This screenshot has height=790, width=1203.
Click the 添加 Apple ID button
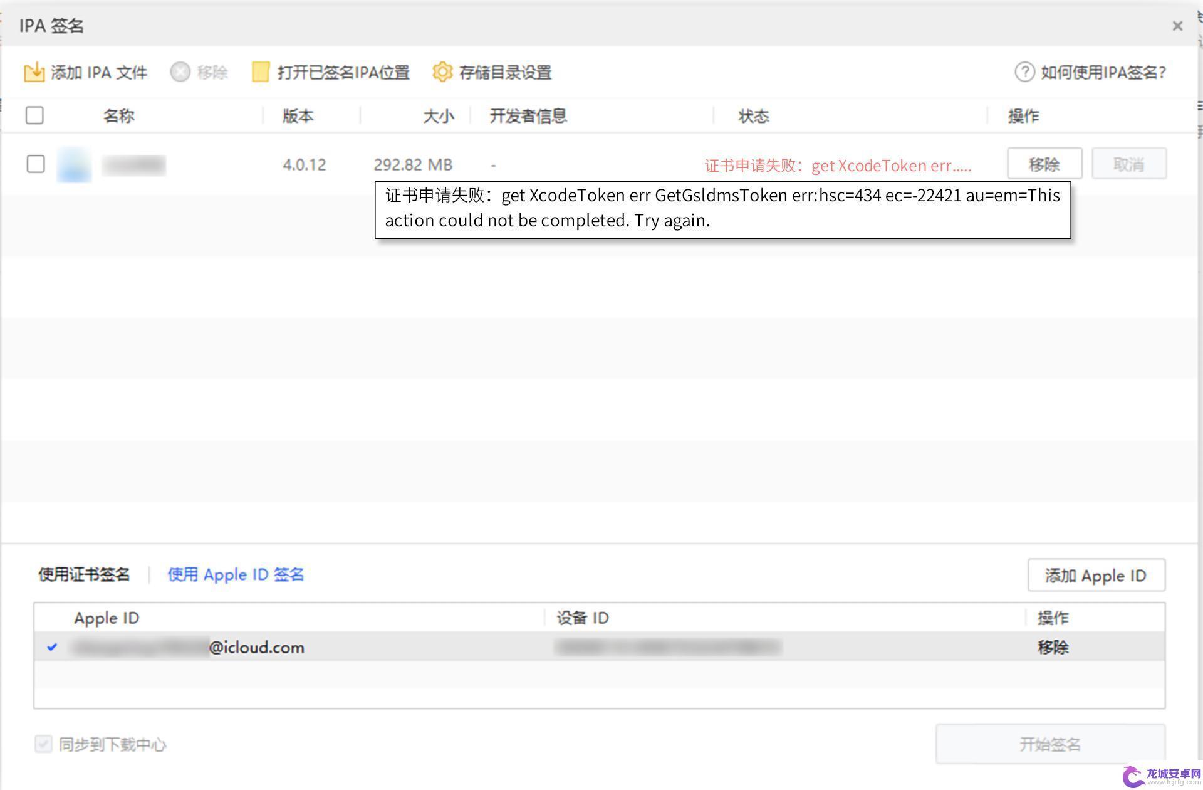(1096, 575)
